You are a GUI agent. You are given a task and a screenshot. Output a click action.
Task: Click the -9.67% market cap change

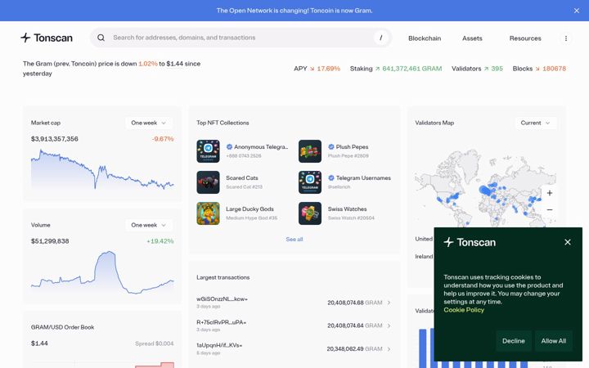click(x=163, y=139)
